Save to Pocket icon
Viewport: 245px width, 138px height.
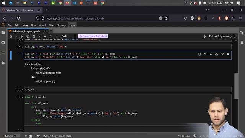click(185, 18)
